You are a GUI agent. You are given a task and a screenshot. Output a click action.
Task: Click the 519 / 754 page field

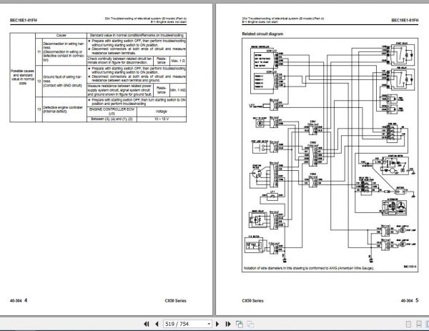(x=185, y=324)
